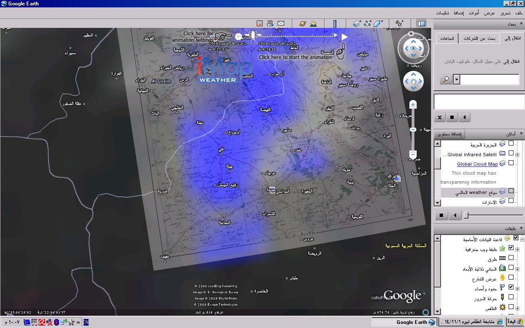Click the stop button below search results
The image size is (525, 328).
pyautogui.click(x=452, y=117)
